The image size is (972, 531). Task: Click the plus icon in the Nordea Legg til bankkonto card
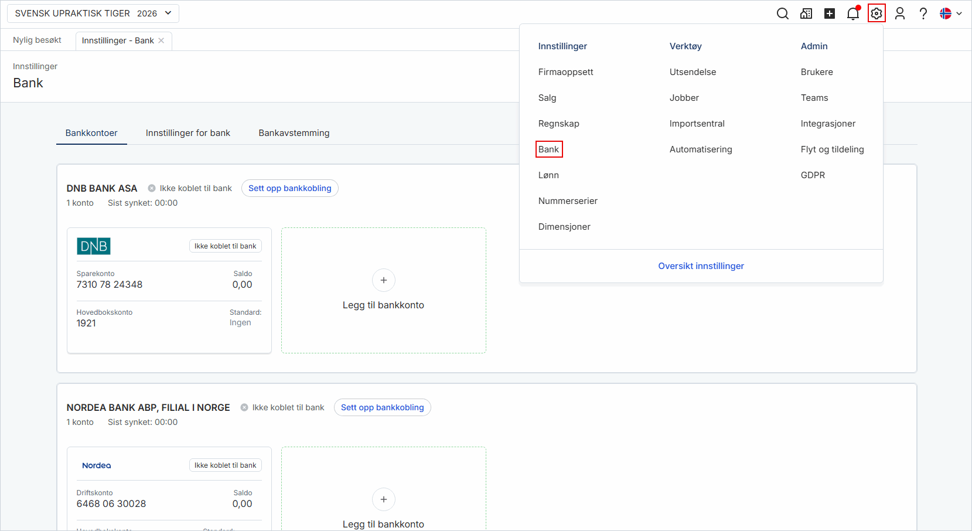[384, 499]
